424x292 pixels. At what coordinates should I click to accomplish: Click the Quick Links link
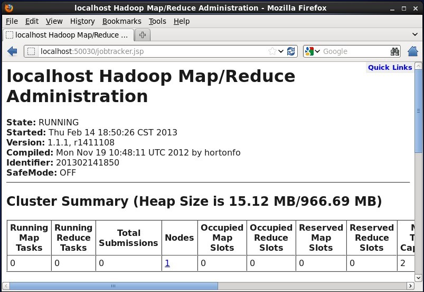390,68
